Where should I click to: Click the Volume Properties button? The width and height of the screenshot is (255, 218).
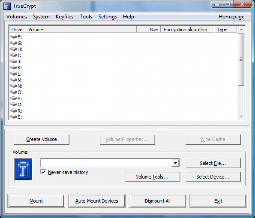tap(128, 139)
